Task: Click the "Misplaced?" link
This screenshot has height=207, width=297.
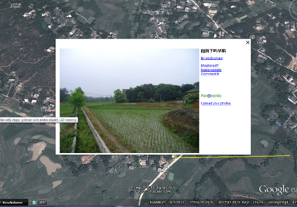Action: click(x=209, y=66)
